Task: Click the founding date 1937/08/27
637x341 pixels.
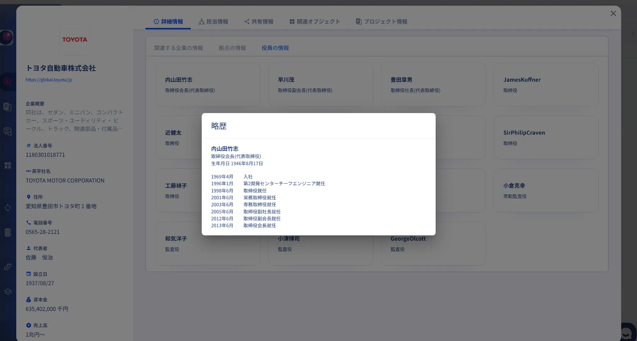Action: tap(40, 283)
